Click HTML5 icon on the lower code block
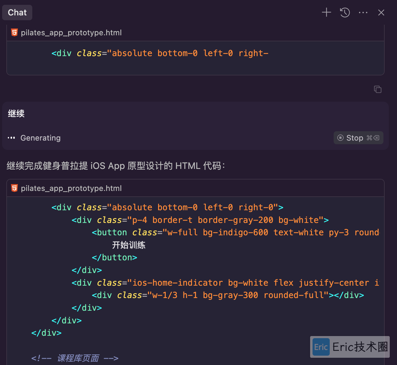Image resolution: width=397 pixels, height=365 pixels. (14, 188)
